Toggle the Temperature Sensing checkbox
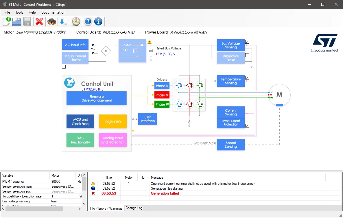343x218 pixels. coord(247,77)
